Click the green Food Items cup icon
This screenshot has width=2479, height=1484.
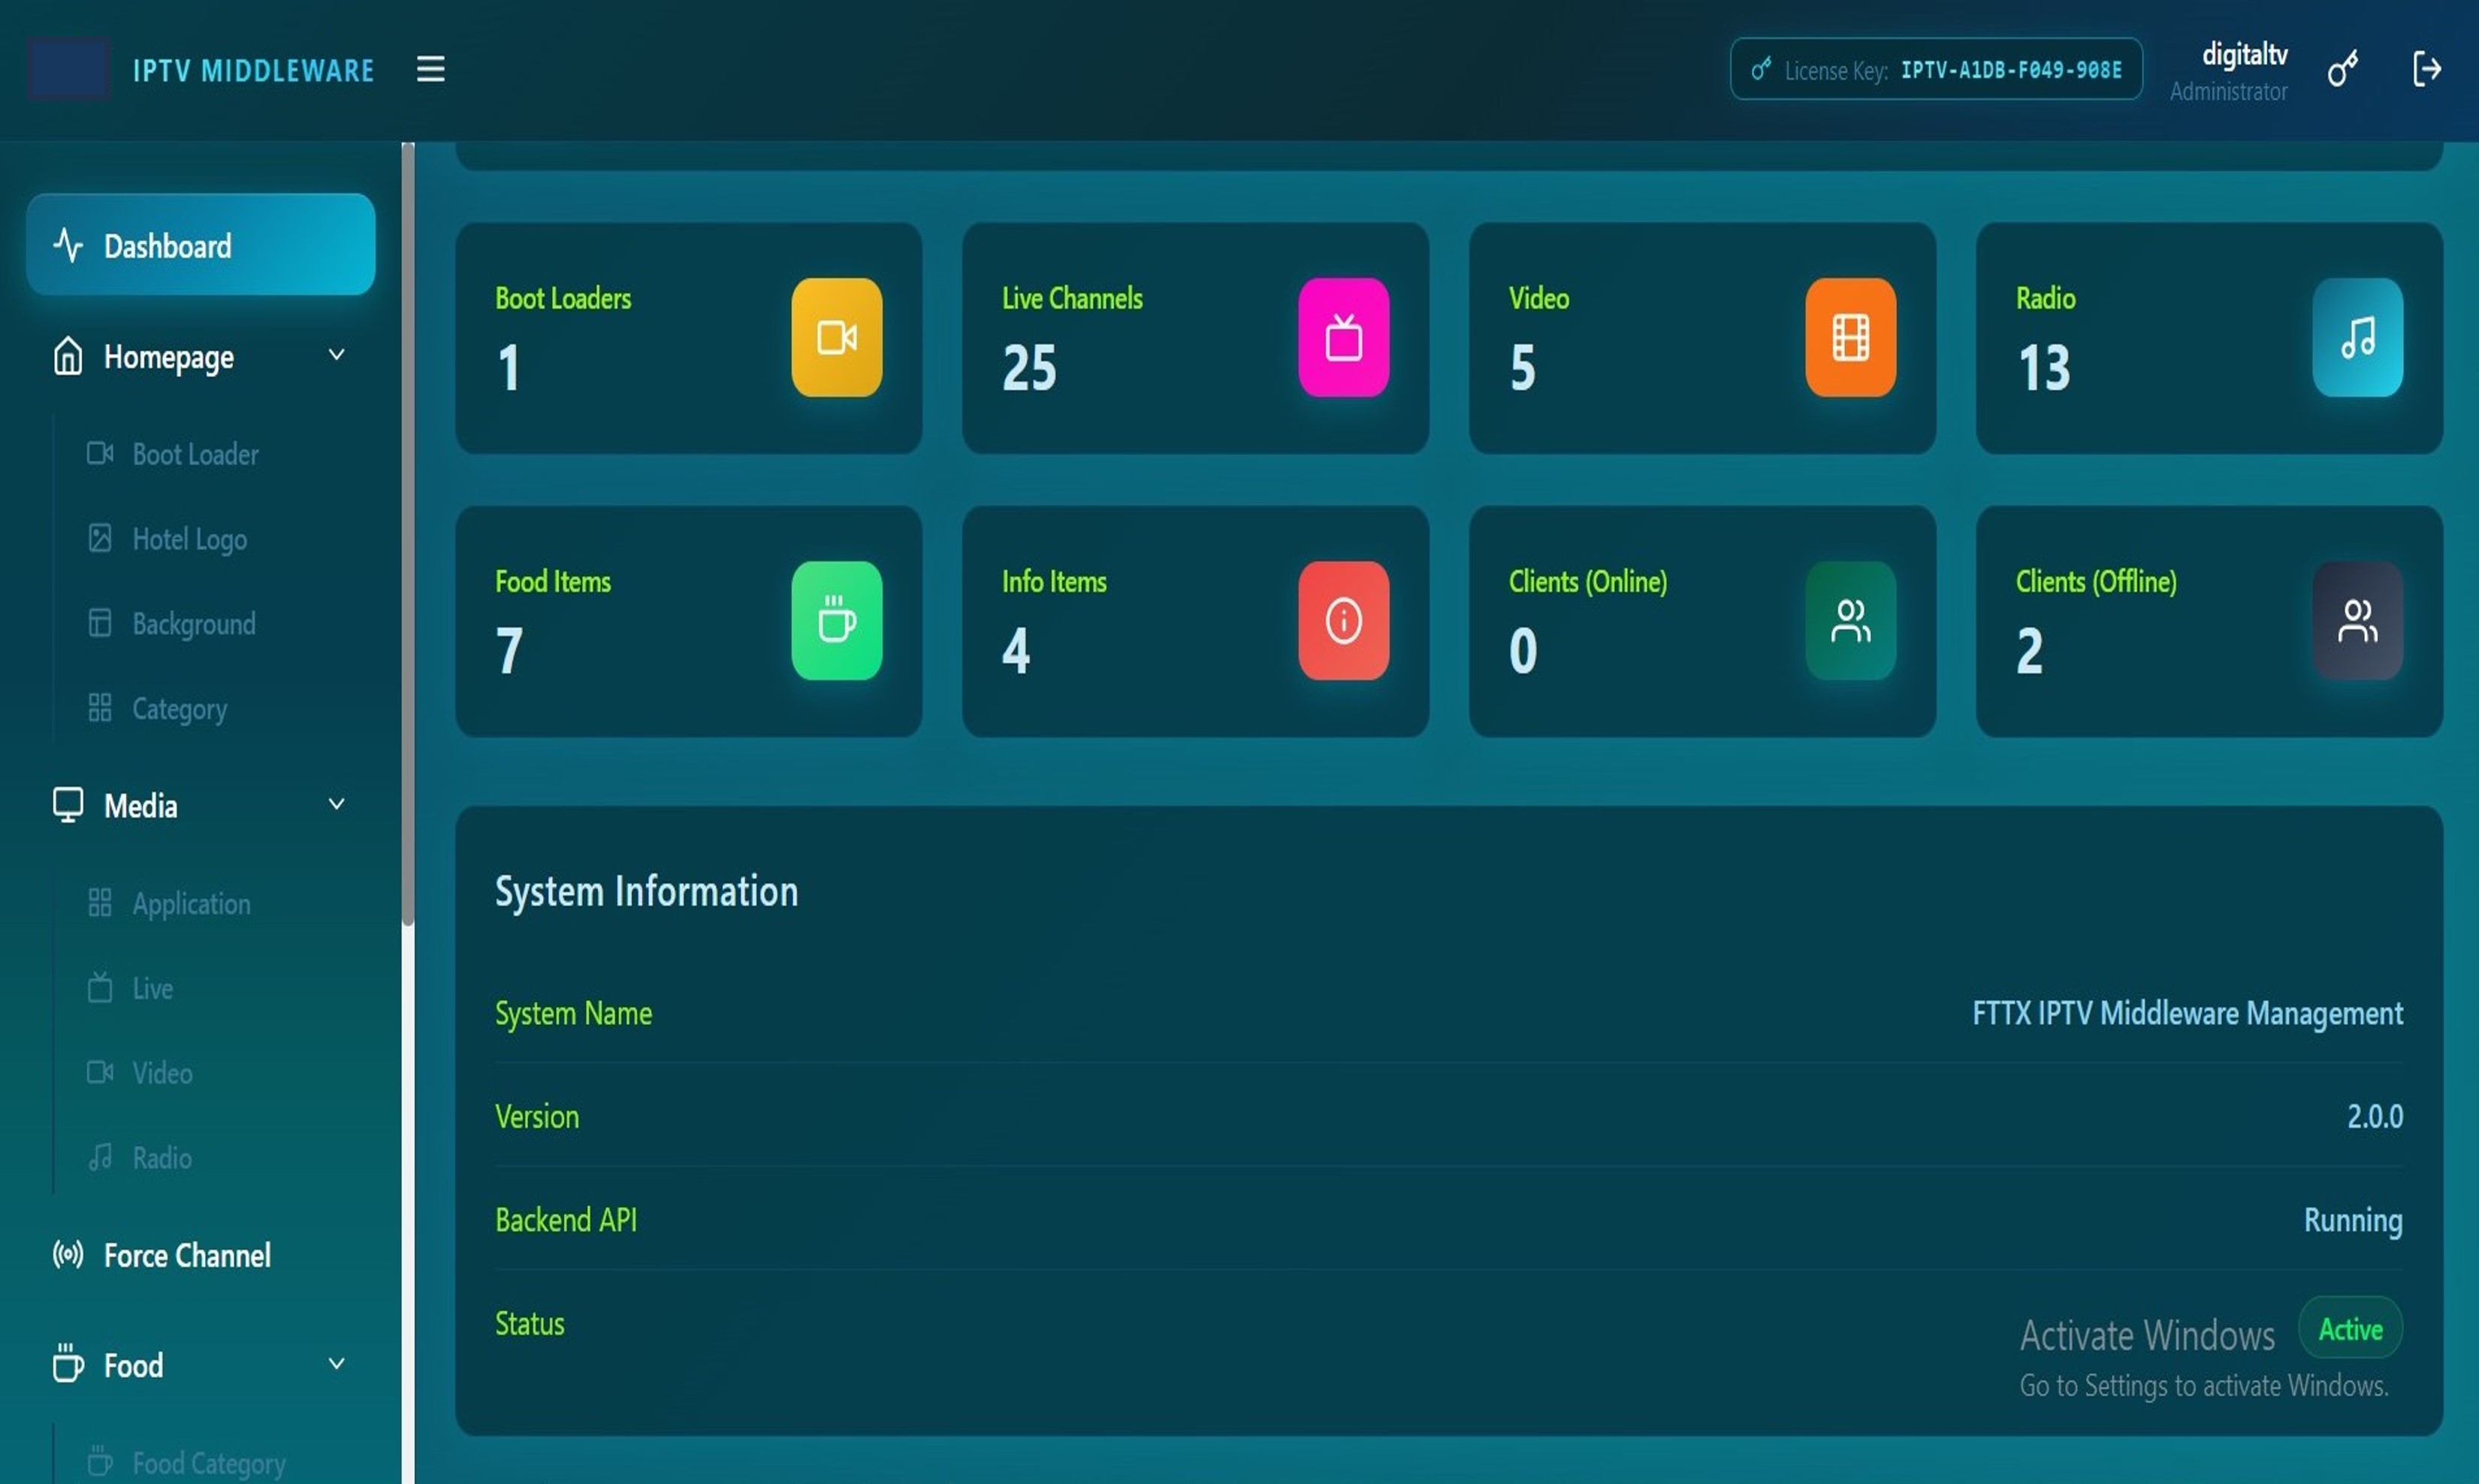pyautogui.click(x=837, y=620)
